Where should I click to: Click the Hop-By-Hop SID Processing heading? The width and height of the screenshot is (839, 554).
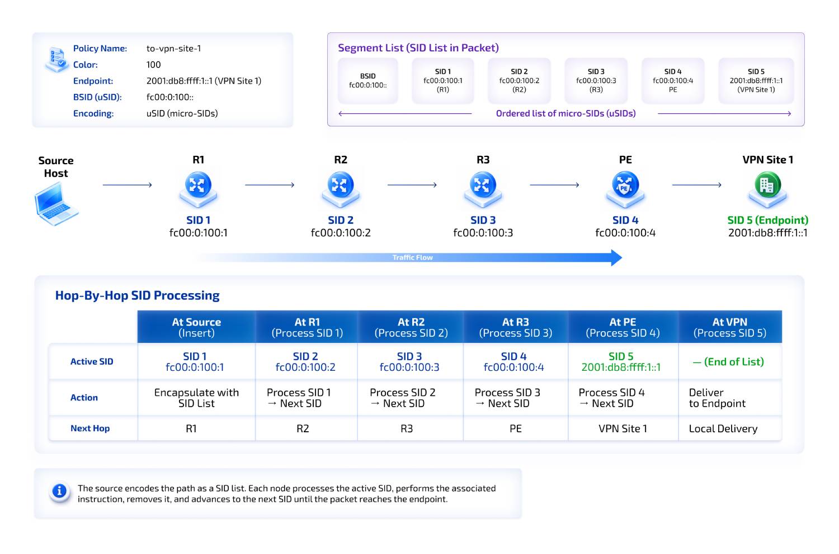[x=138, y=295]
